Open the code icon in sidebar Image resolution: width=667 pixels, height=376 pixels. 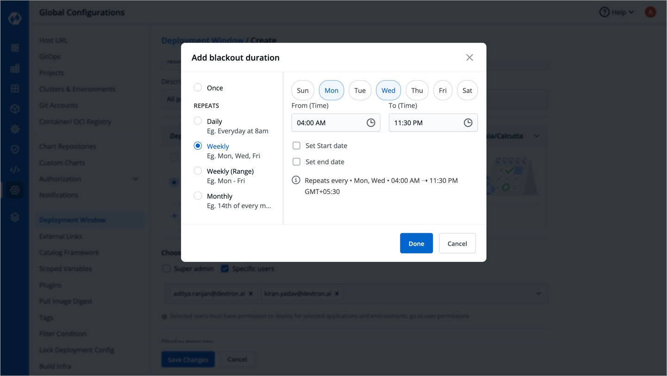point(15,170)
